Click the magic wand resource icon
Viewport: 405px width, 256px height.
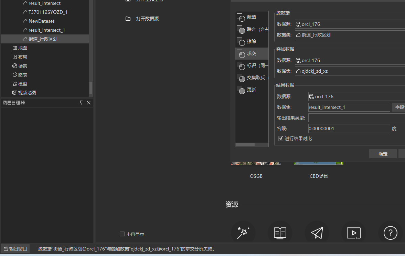pos(243,233)
